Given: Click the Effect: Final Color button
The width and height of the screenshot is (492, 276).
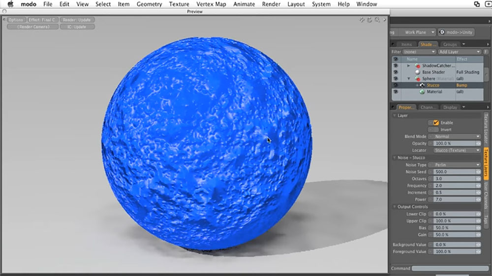Looking at the screenshot, I should pyautogui.click(x=43, y=20).
